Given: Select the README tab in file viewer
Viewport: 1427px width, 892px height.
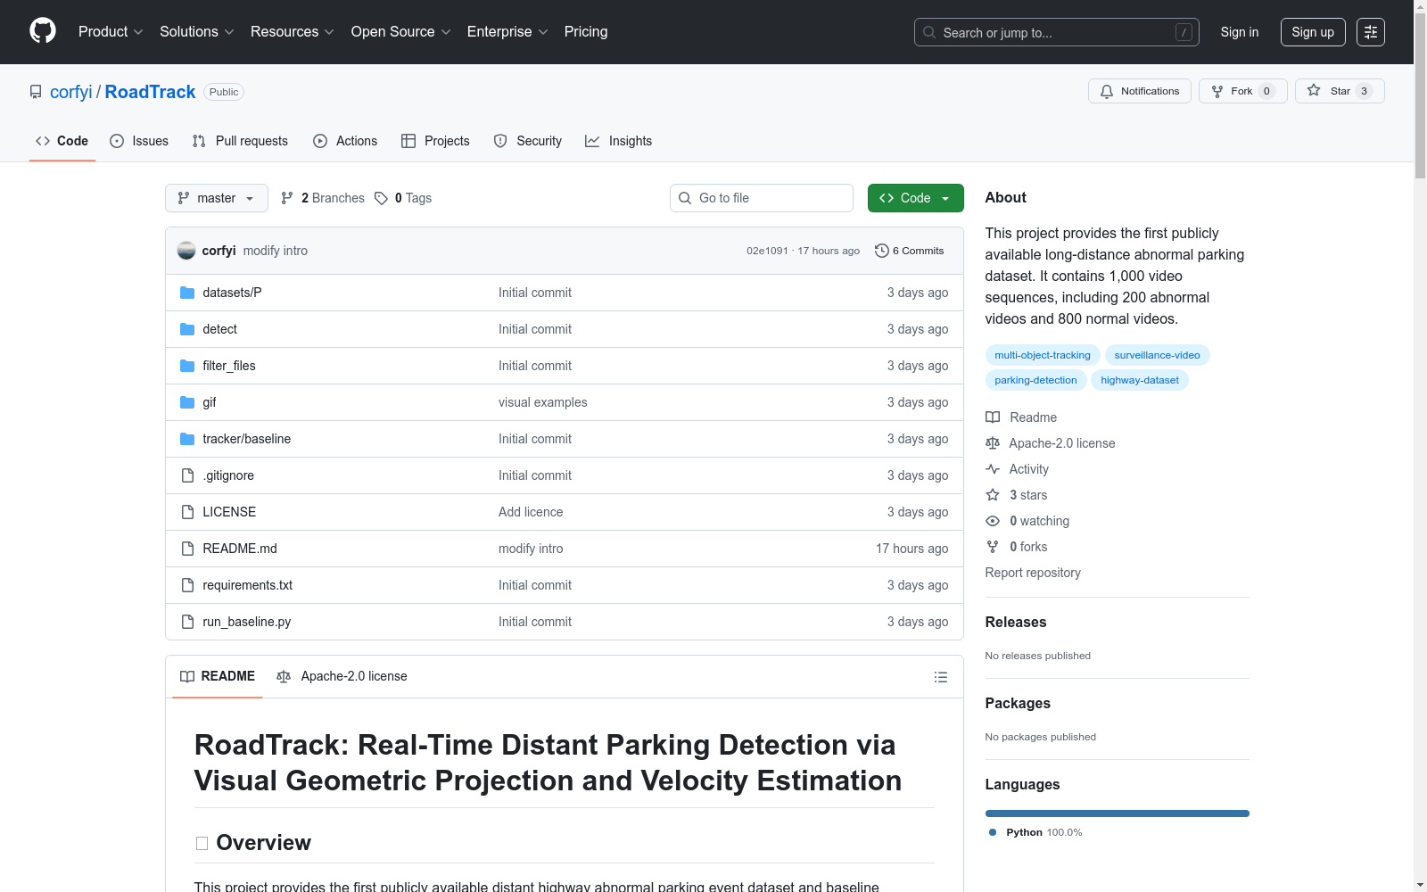Looking at the screenshot, I should point(218,677).
